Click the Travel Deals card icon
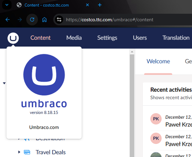192x157 pixels. point(27,152)
